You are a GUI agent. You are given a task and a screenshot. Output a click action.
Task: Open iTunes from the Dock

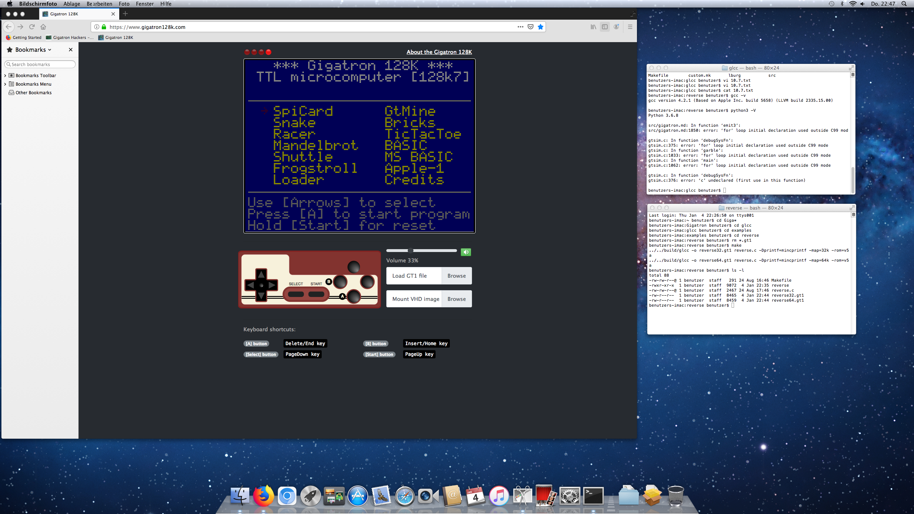(499, 496)
